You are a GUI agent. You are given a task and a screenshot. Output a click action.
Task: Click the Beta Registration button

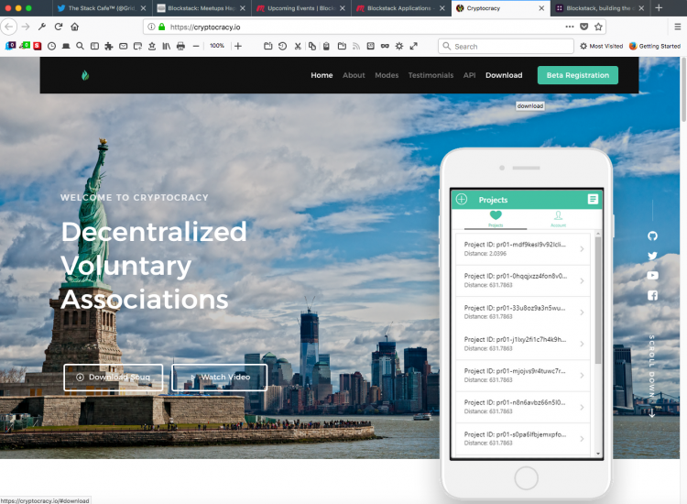coord(578,75)
